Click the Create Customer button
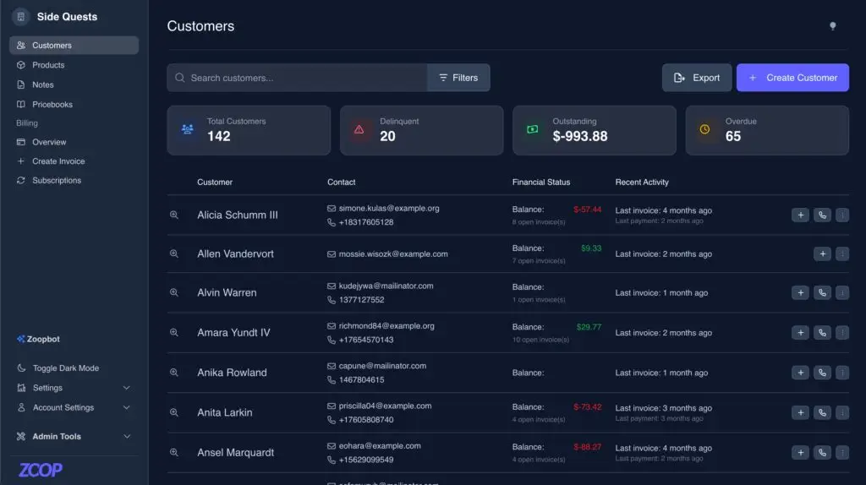This screenshot has height=485, width=866. (x=792, y=78)
